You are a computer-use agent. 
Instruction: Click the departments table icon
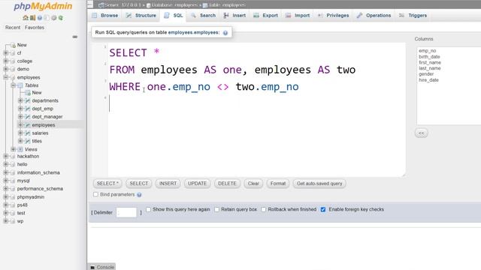[27, 100]
